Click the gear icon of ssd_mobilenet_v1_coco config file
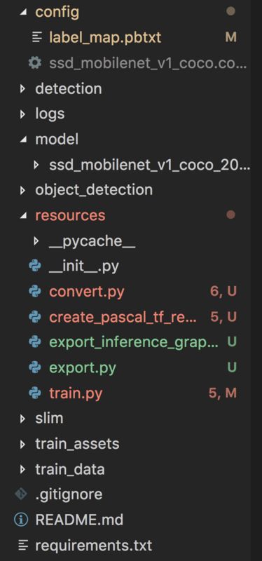Viewport: 262px width, 561px height. pos(34,63)
